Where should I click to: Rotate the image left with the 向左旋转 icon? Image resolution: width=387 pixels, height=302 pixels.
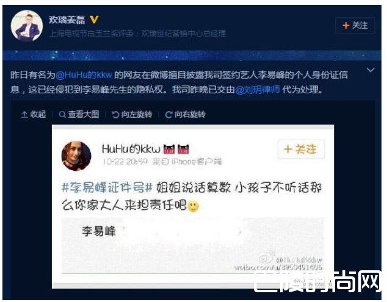115,115
